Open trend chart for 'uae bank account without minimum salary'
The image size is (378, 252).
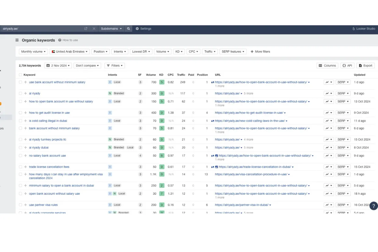(x=329, y=82)
